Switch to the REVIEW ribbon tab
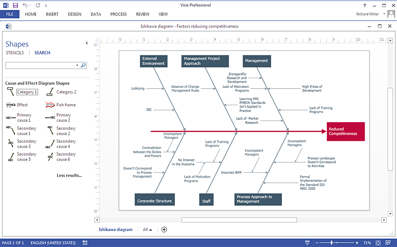 point(142,14)
